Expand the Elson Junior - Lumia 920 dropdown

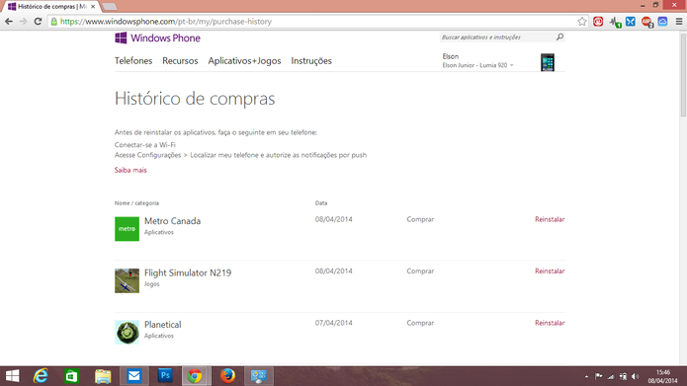pyautogui.click(x=478, y=65)
